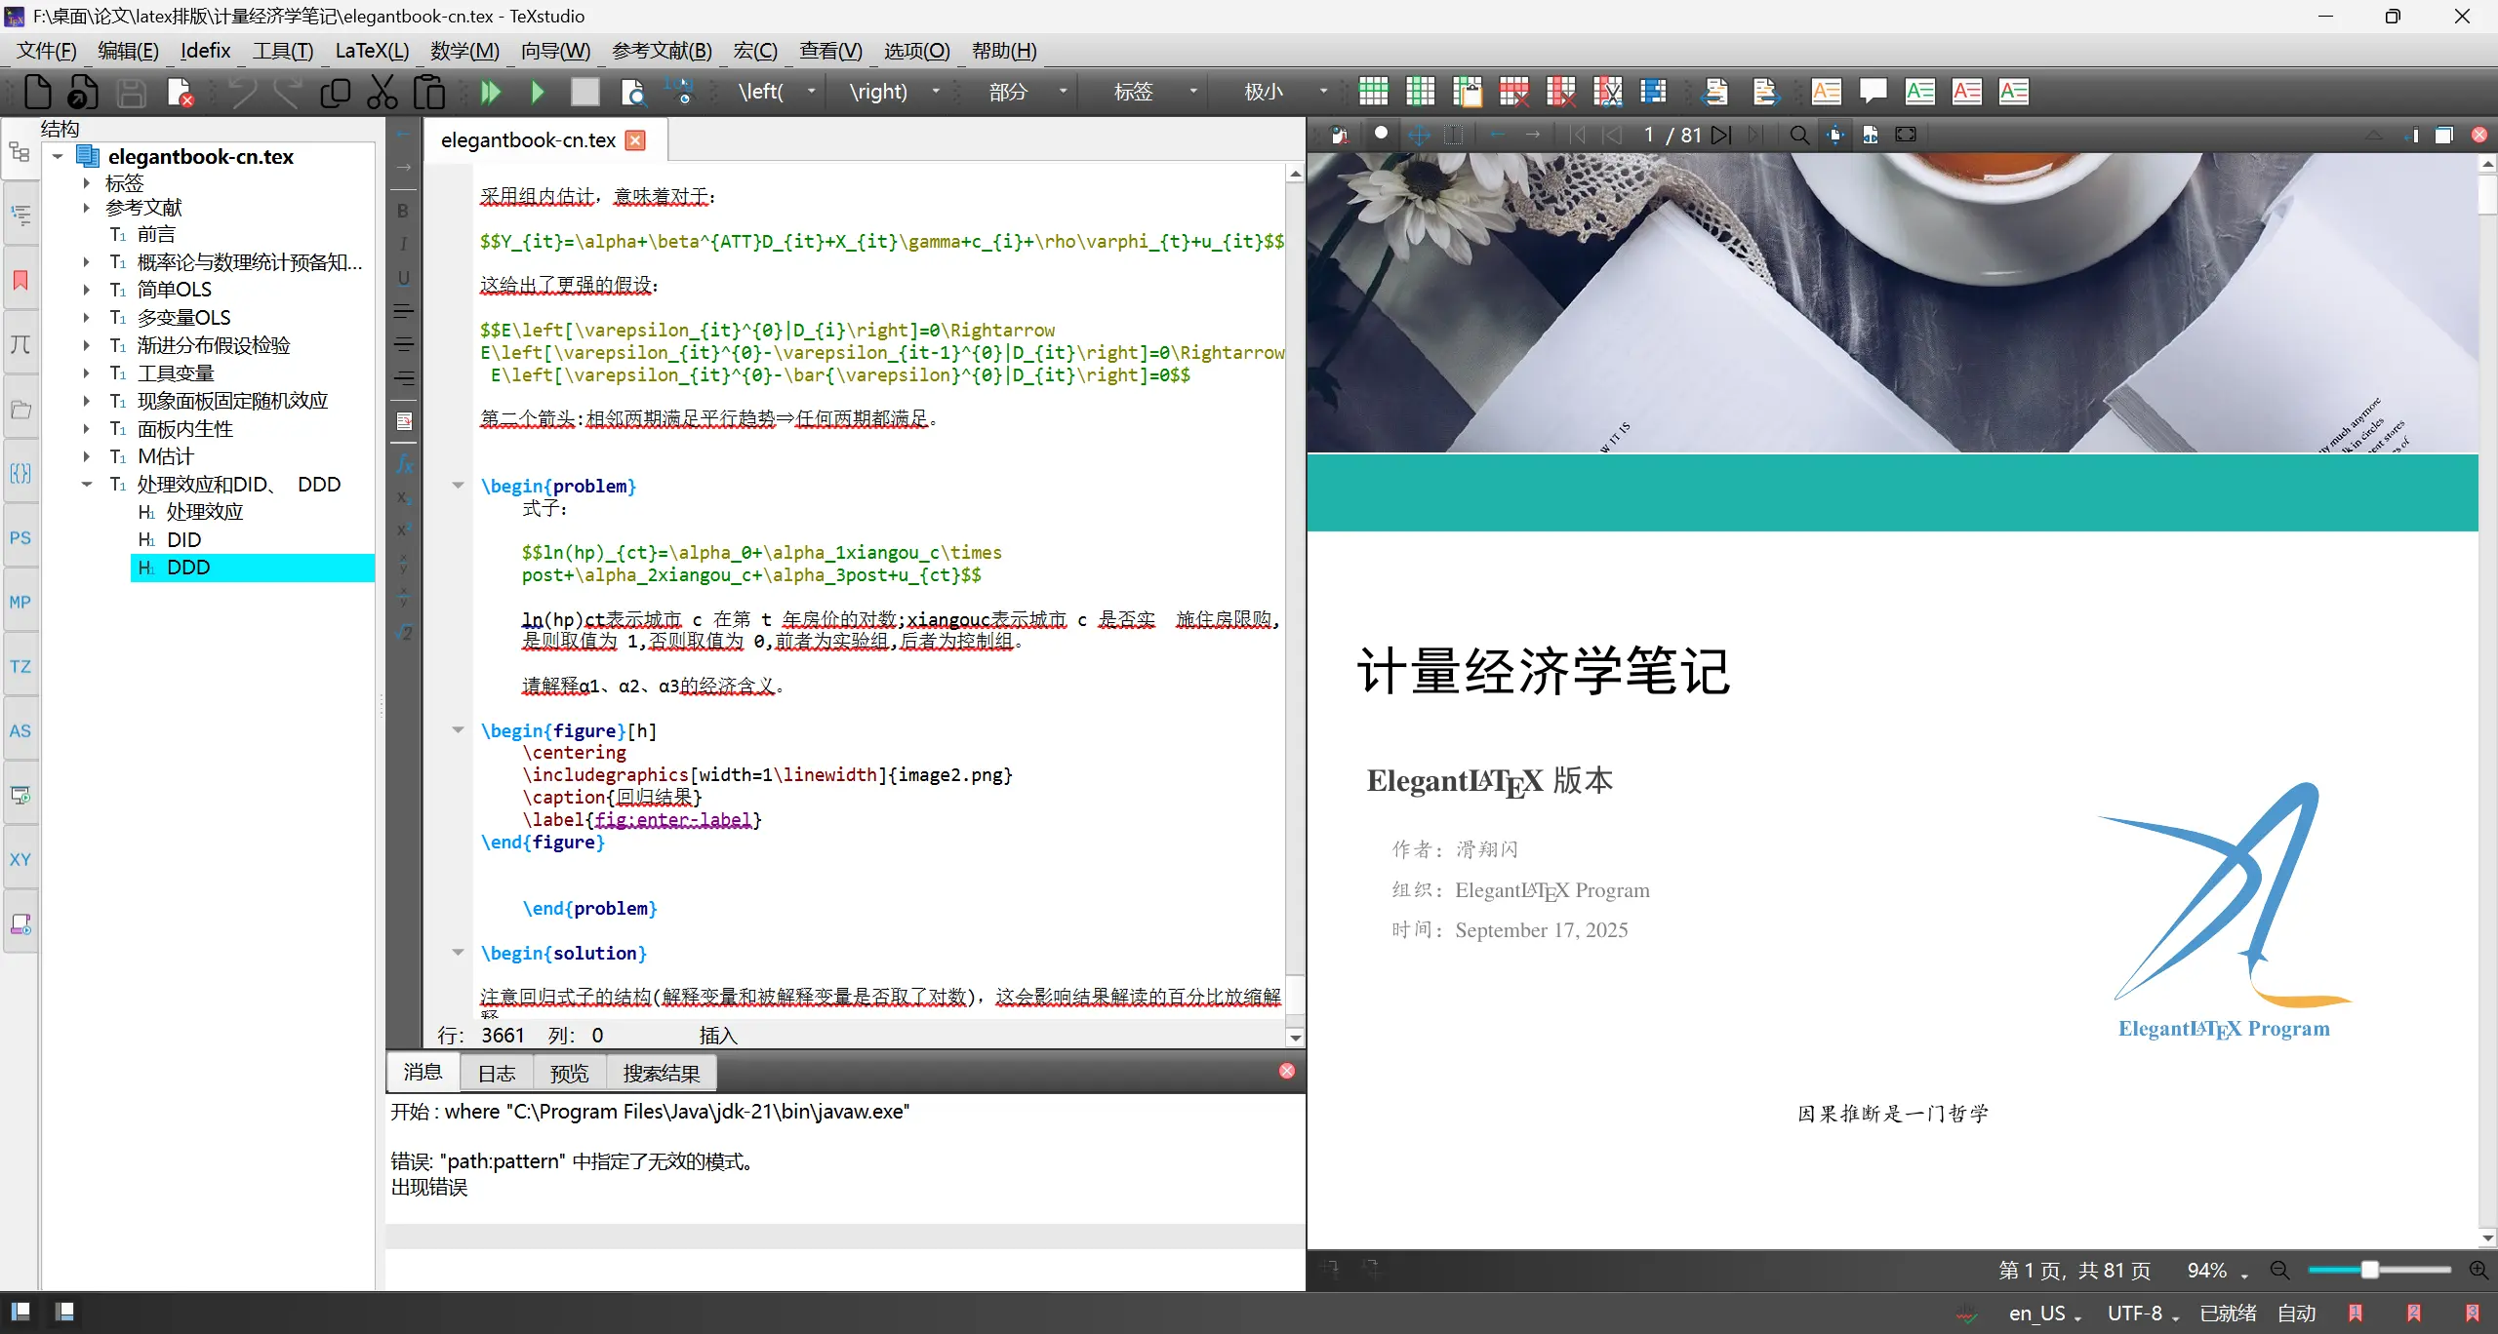Open the 部分 sectioning dropdown
This screenshot has height=1334, width=2498.
(1062, 92)
